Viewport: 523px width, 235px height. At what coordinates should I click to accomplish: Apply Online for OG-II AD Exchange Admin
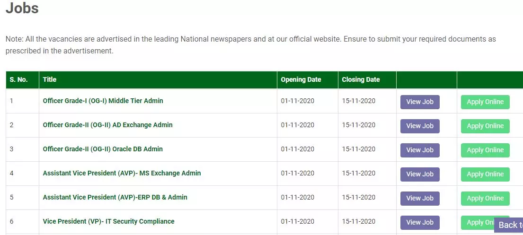tap(485, 126)
